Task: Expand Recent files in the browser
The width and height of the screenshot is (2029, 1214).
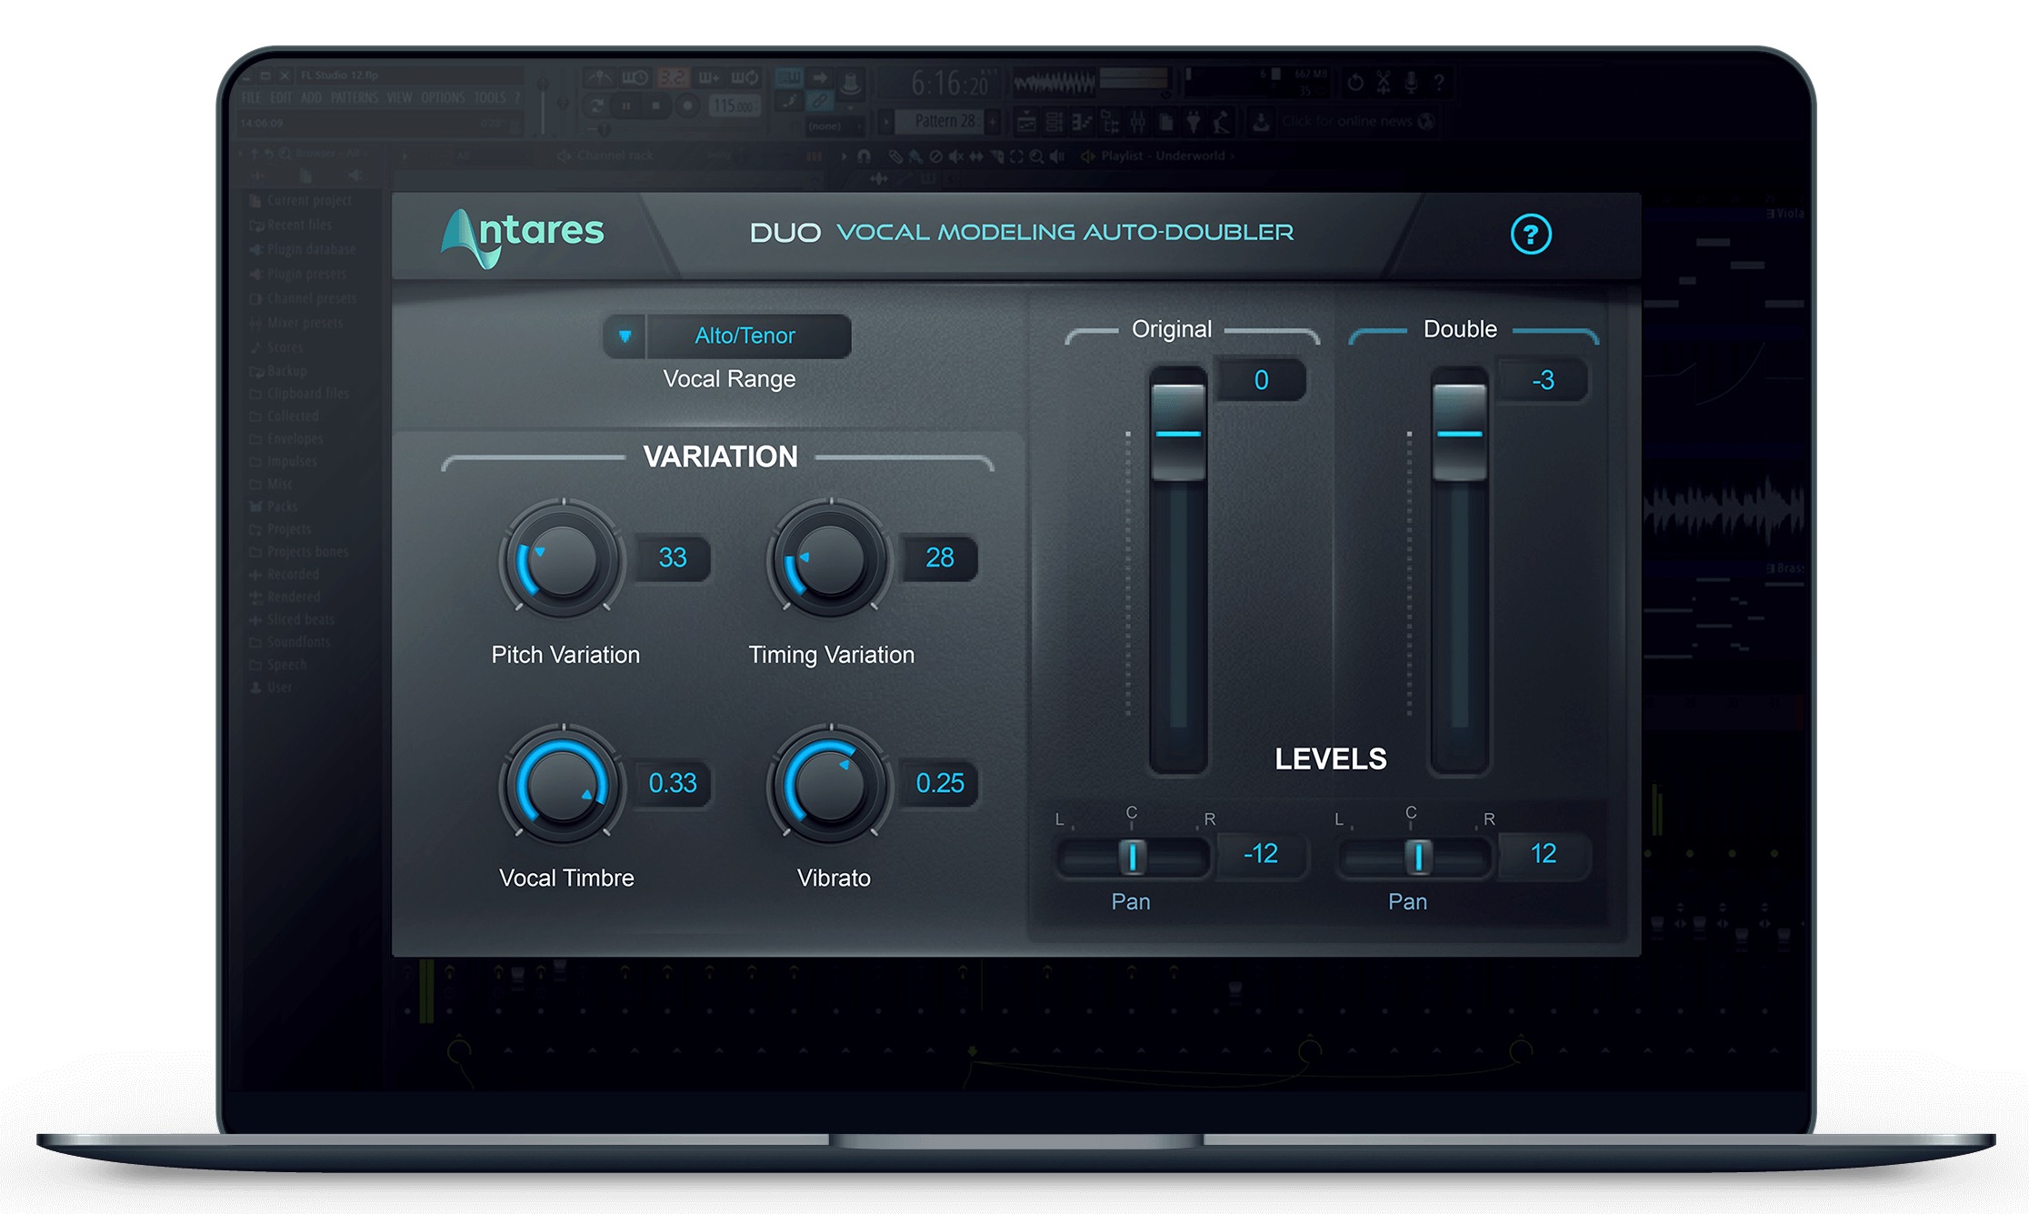Action: (291, 225)
